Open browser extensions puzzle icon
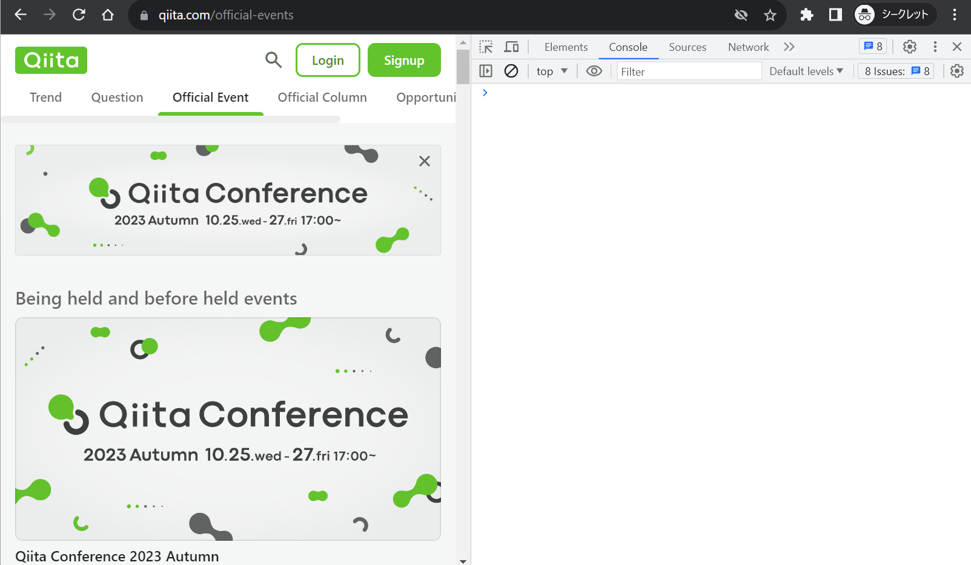This screenshot has width=971, height=565. tap(806, 15)
